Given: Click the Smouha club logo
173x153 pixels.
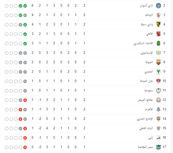Looking at the screenshot, I should [158, 91].
